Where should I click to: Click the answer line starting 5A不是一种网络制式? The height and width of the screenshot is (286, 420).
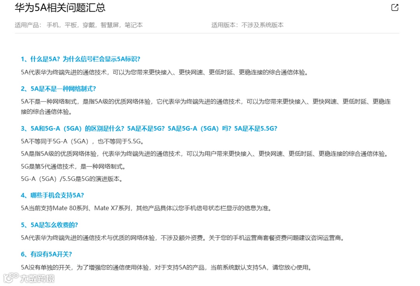(x=206, y=102)
